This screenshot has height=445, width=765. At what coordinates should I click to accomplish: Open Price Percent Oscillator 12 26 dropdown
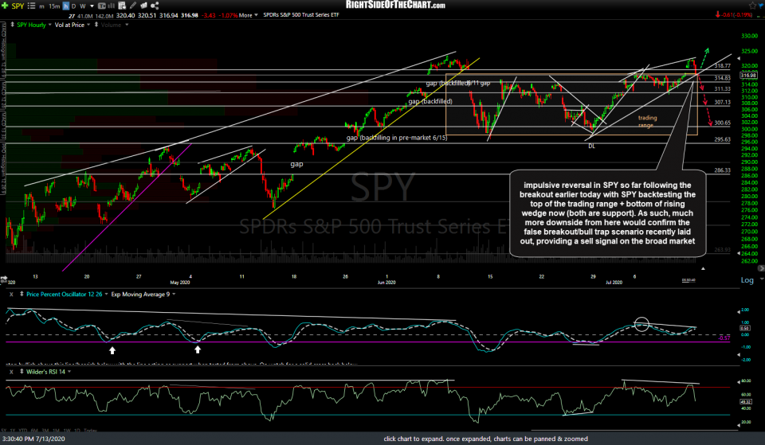tap(106, 295)
